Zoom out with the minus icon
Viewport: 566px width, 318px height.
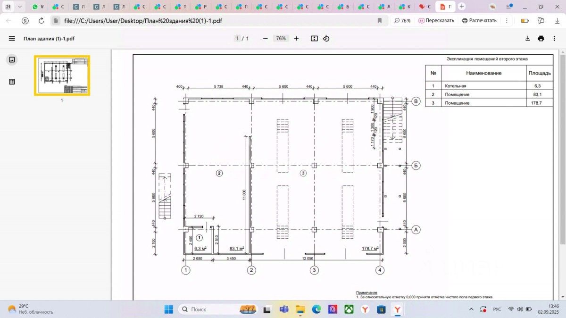tap(266, 39)
